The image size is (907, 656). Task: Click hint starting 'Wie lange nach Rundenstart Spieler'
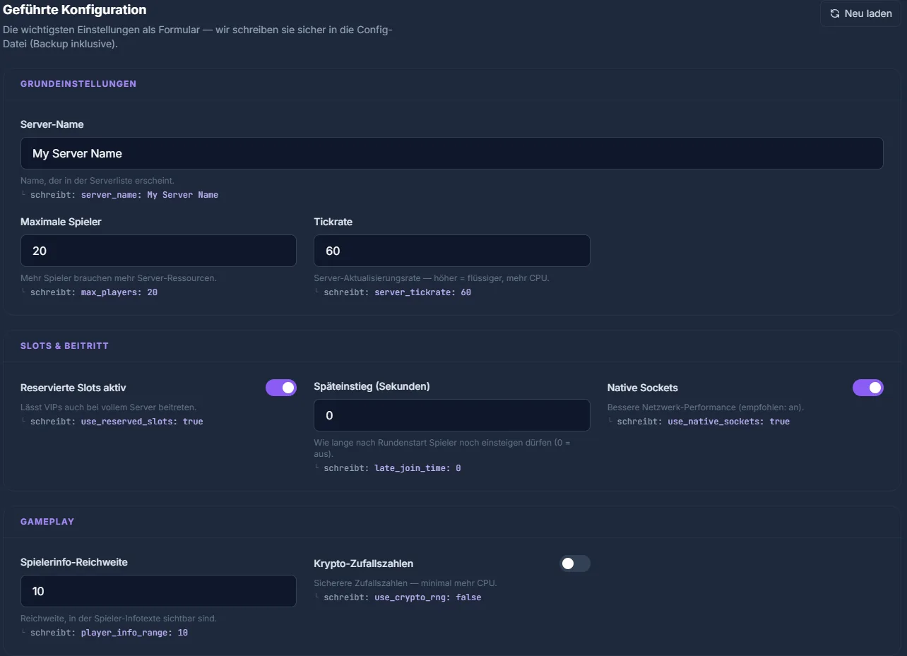441,448
